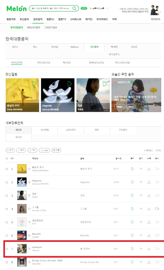The width and height of the screenshot is (164, 270).
Task: Open music video for song 4
Action: (x=157, y=209)
